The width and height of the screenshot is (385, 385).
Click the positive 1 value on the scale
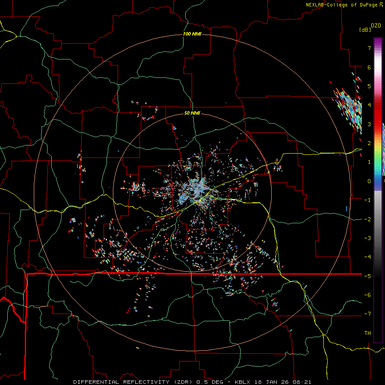[369, 162]
